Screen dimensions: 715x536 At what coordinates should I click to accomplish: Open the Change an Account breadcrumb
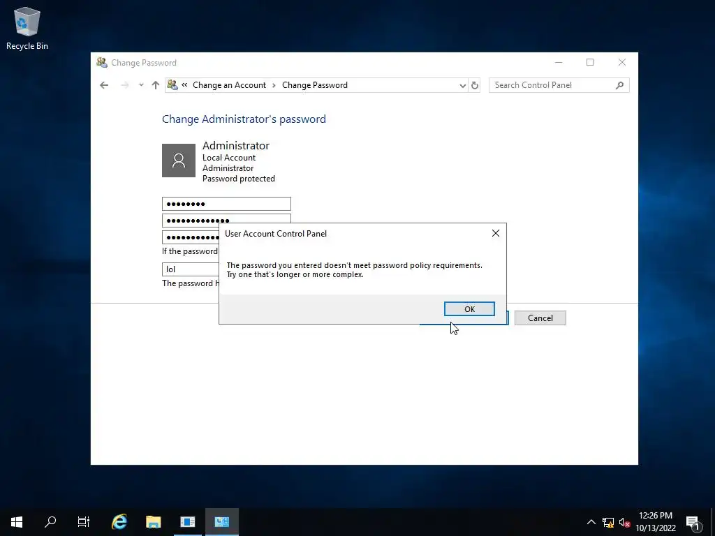[x=229, y=85]
